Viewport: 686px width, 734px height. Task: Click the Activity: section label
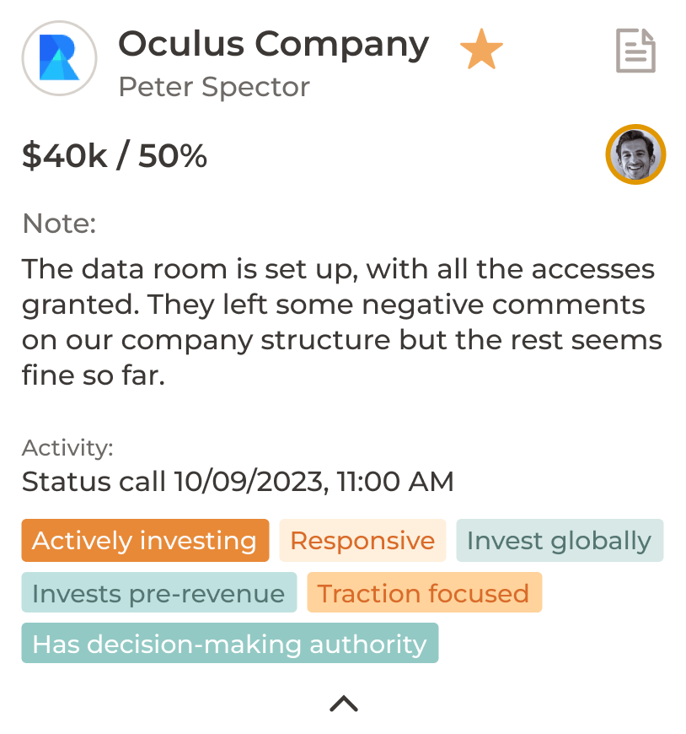point(67,447)
